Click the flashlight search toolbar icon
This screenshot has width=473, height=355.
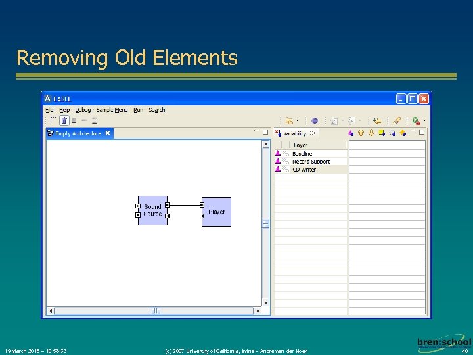[397, 121]
